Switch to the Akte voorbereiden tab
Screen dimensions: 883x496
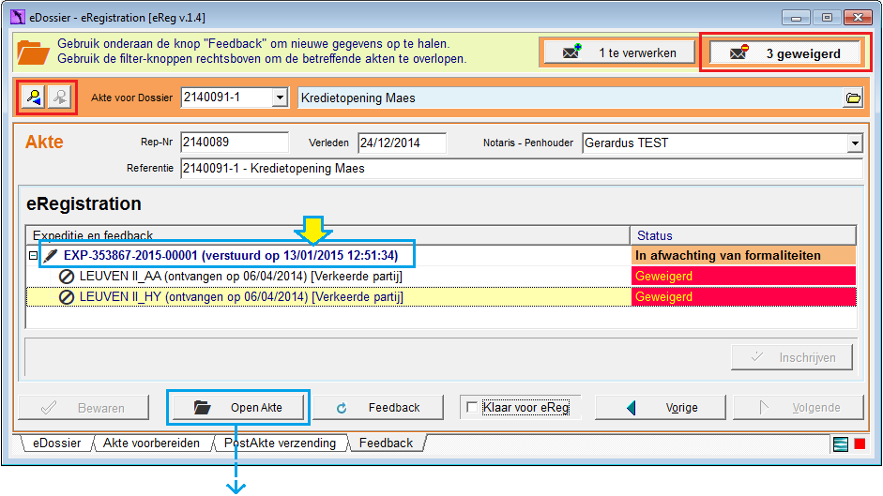click(151, 443)
